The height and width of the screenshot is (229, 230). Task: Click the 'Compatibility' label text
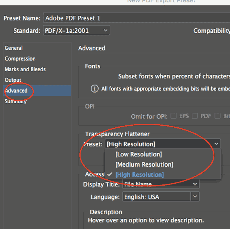coord(212,31)
